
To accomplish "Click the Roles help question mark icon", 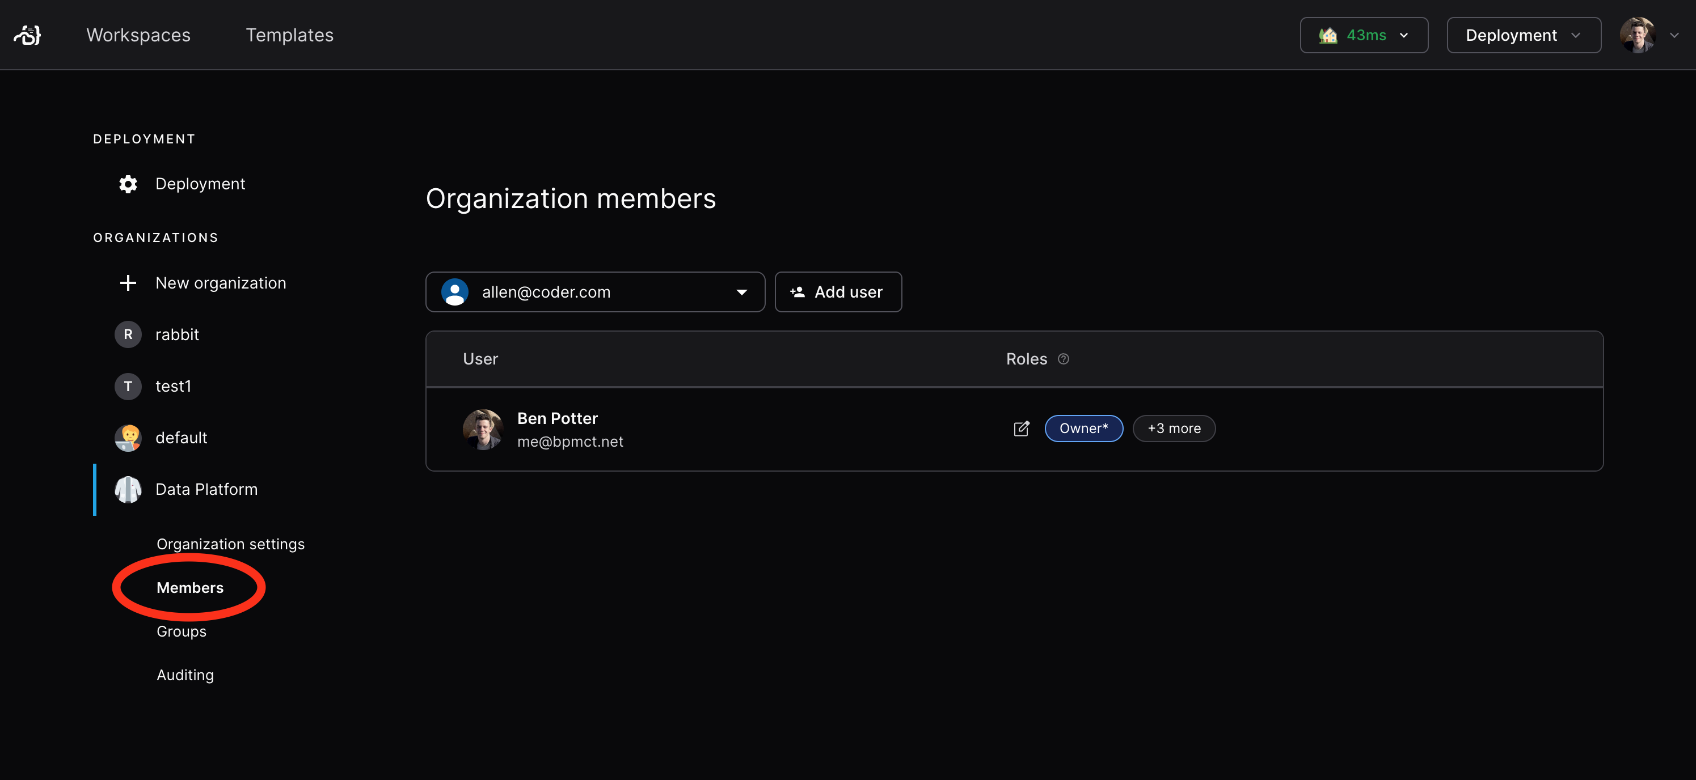I will point(1064,359).
